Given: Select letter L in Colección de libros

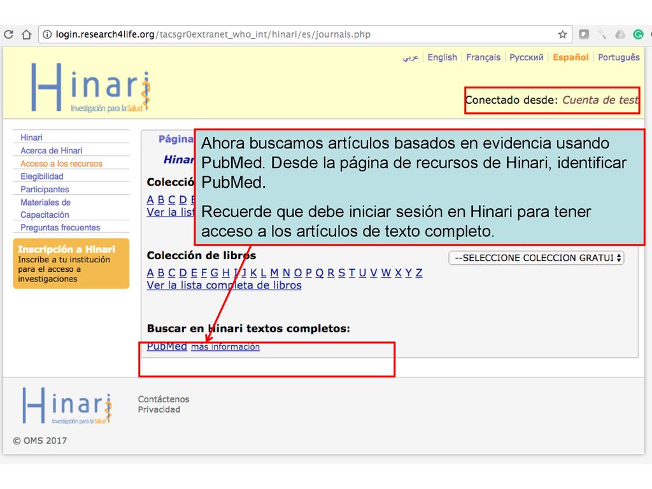Looking at the screenshot, I should [264, 273].
